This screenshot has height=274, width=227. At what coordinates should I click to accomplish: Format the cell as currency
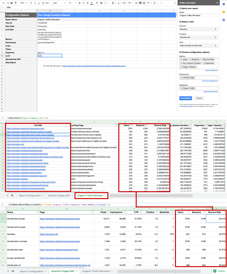point(31,3)
